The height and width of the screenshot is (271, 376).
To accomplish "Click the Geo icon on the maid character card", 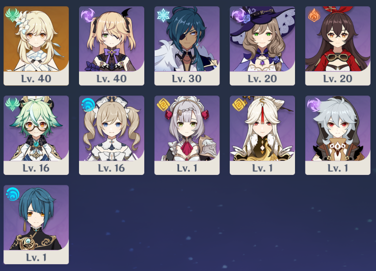I will [x=163, y=104].
